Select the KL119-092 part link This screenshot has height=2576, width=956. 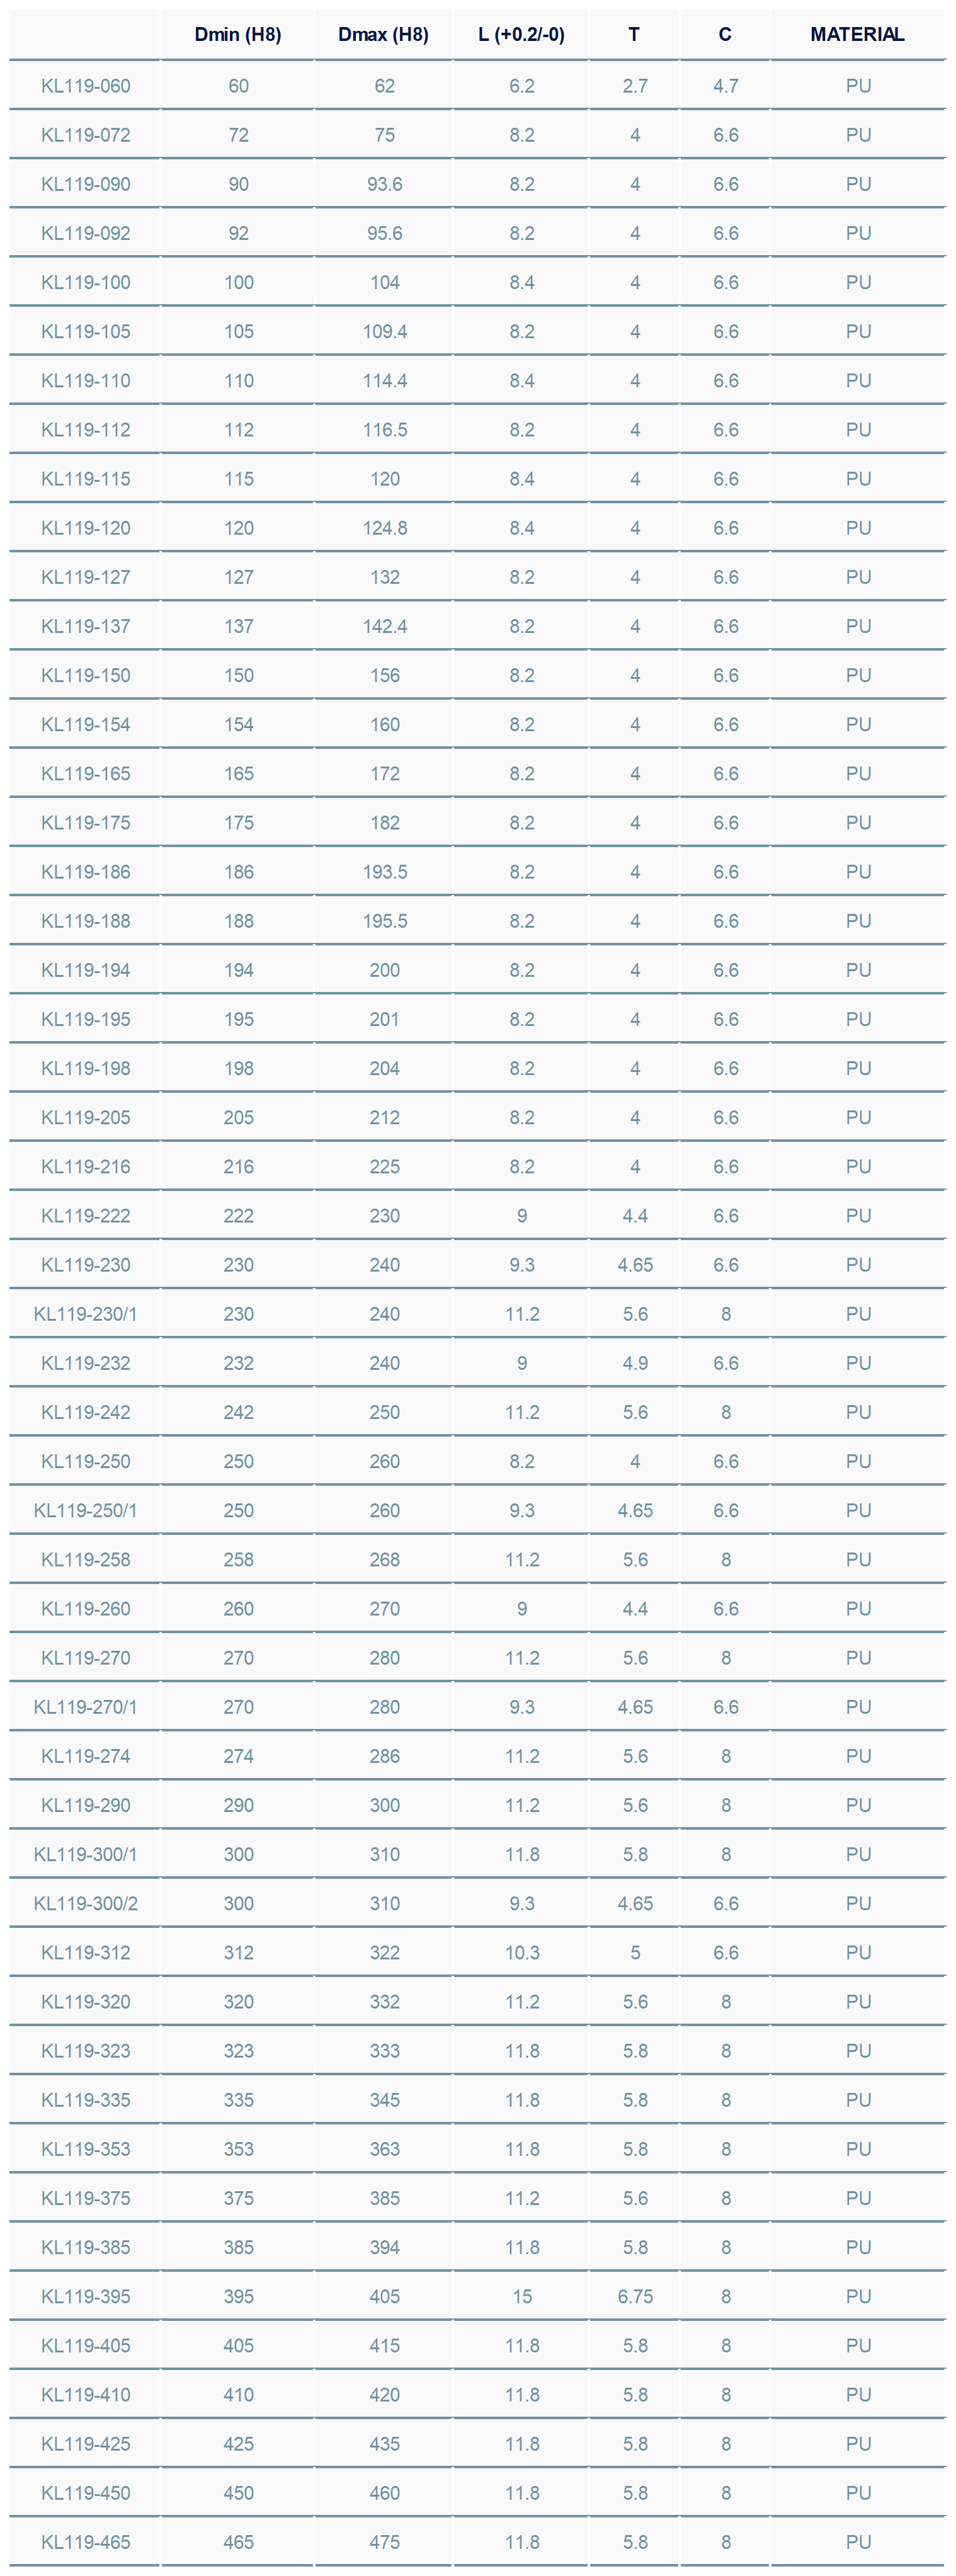pyautogui.click(x=86, y=233)
